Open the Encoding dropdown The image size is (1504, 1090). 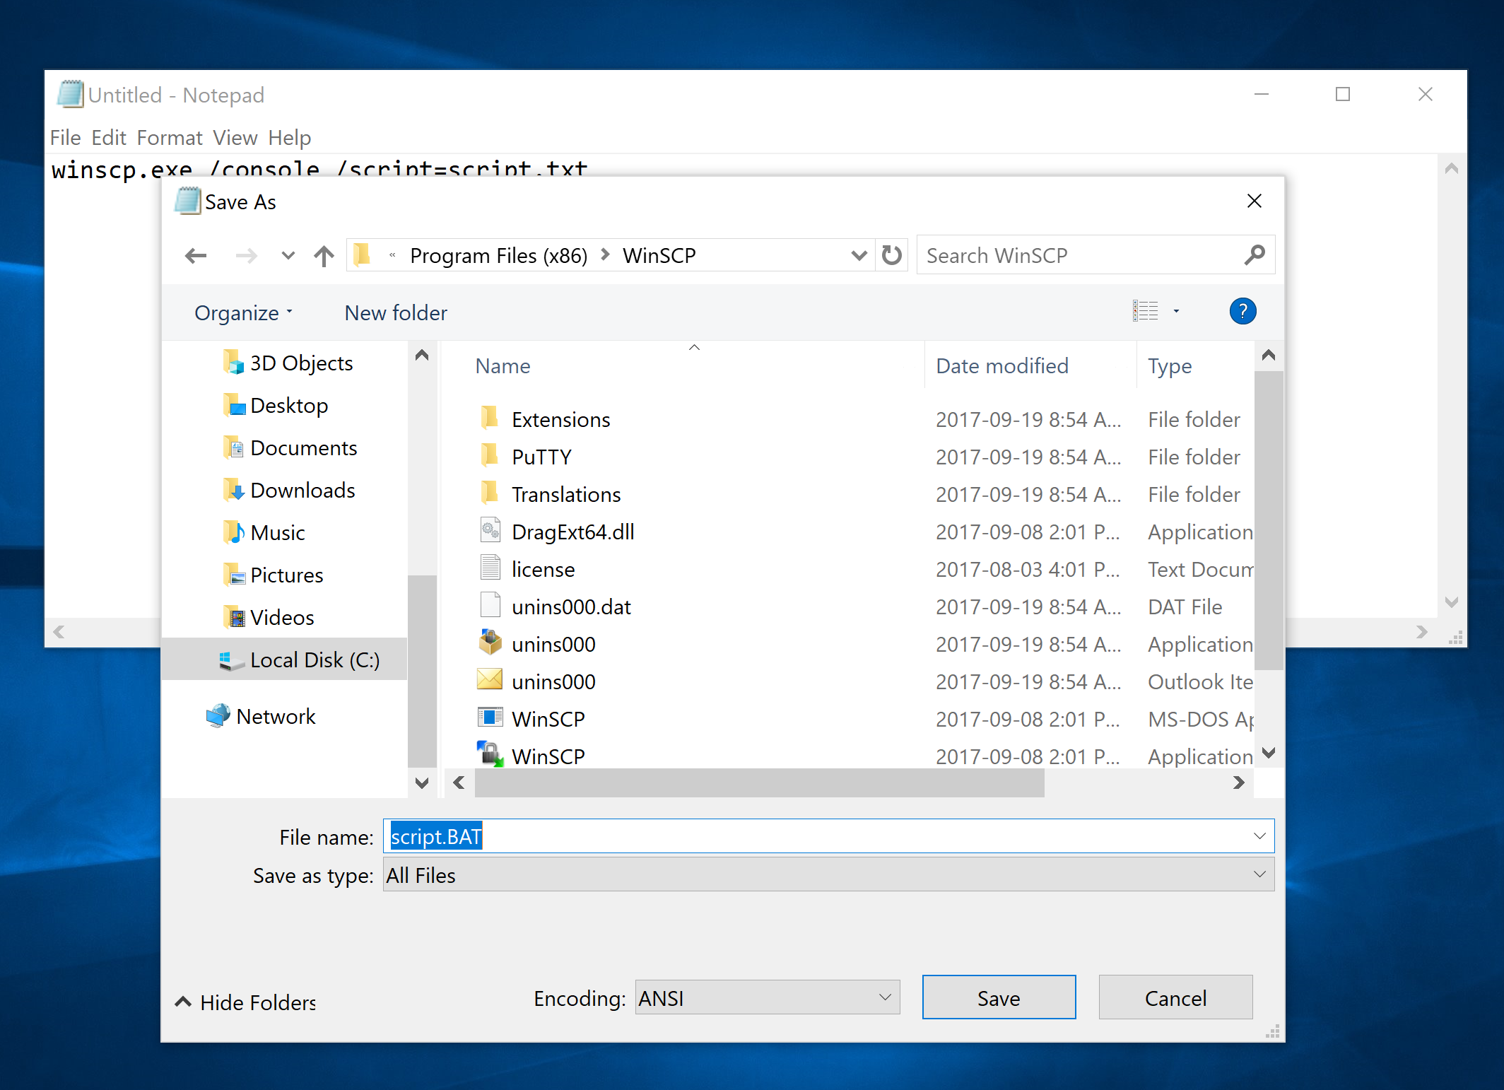(x=768, y=997)
